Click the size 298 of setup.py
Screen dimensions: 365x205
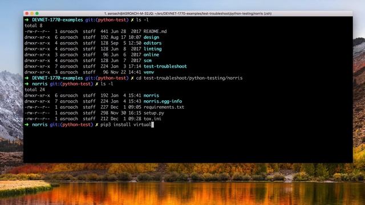[104, 113]
